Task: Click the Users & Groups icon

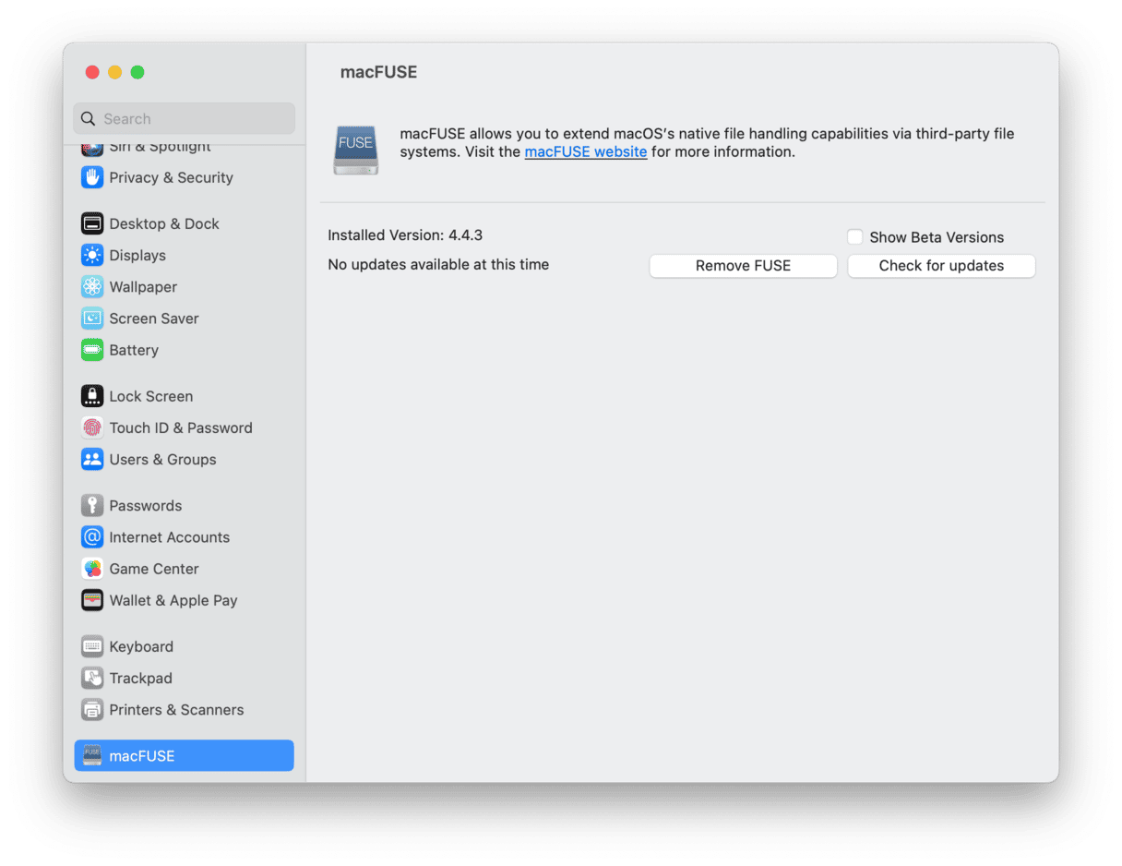Action: [92, 459]
